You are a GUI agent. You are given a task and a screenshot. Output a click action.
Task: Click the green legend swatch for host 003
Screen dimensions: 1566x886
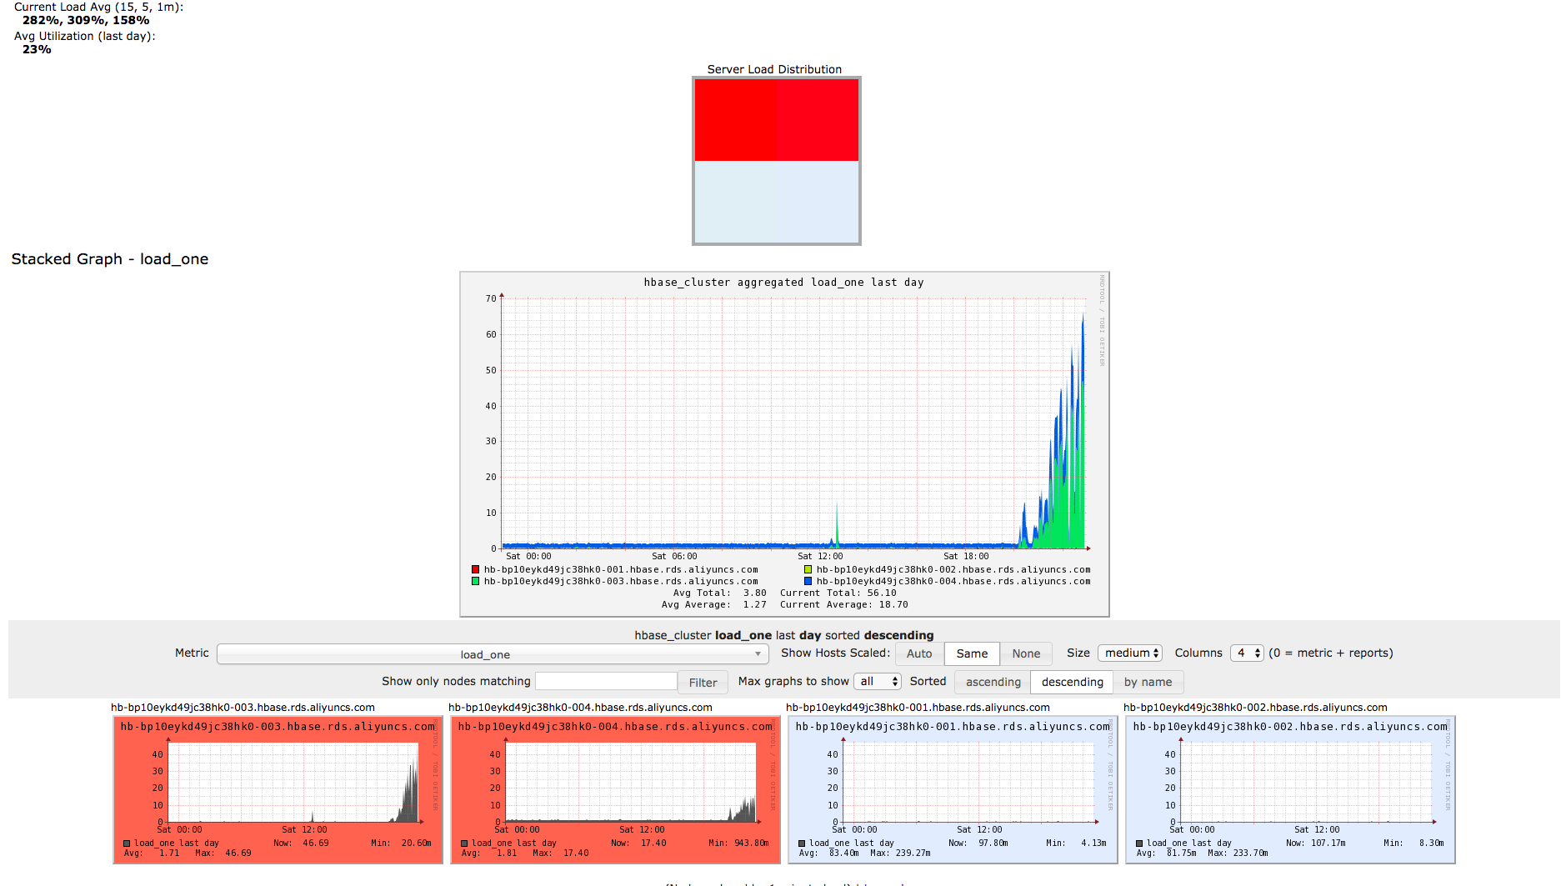(x=476, y=582)
